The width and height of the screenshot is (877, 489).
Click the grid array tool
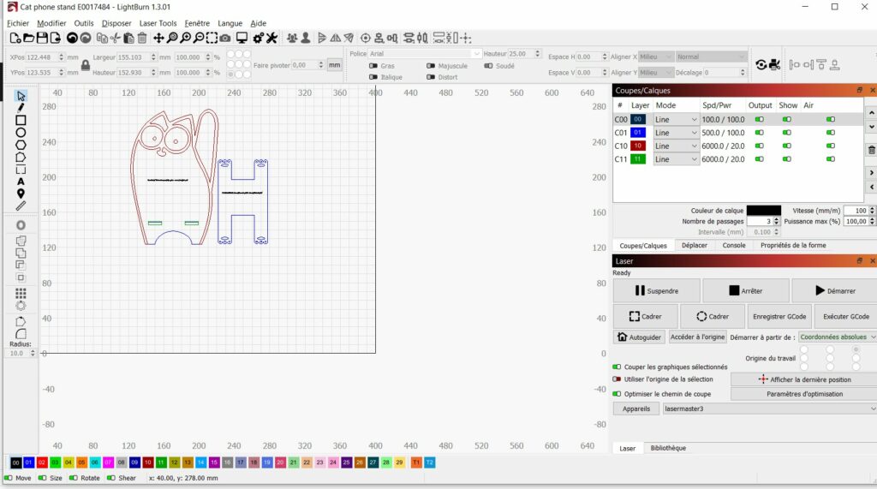coord(21,292)
